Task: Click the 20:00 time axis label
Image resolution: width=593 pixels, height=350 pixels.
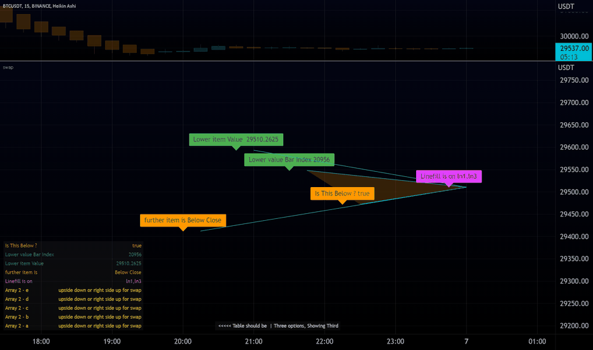Action: click(183, 341)
